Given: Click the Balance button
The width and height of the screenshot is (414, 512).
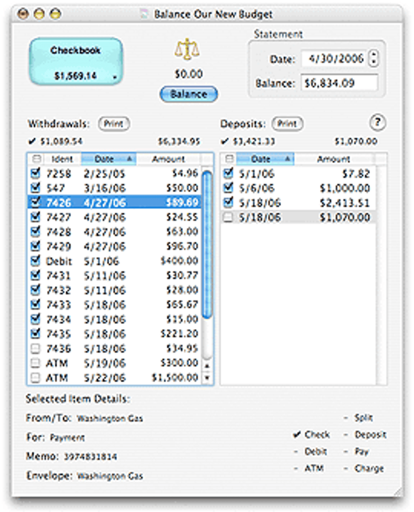Looking at the screenshot, I should [189, 94].
